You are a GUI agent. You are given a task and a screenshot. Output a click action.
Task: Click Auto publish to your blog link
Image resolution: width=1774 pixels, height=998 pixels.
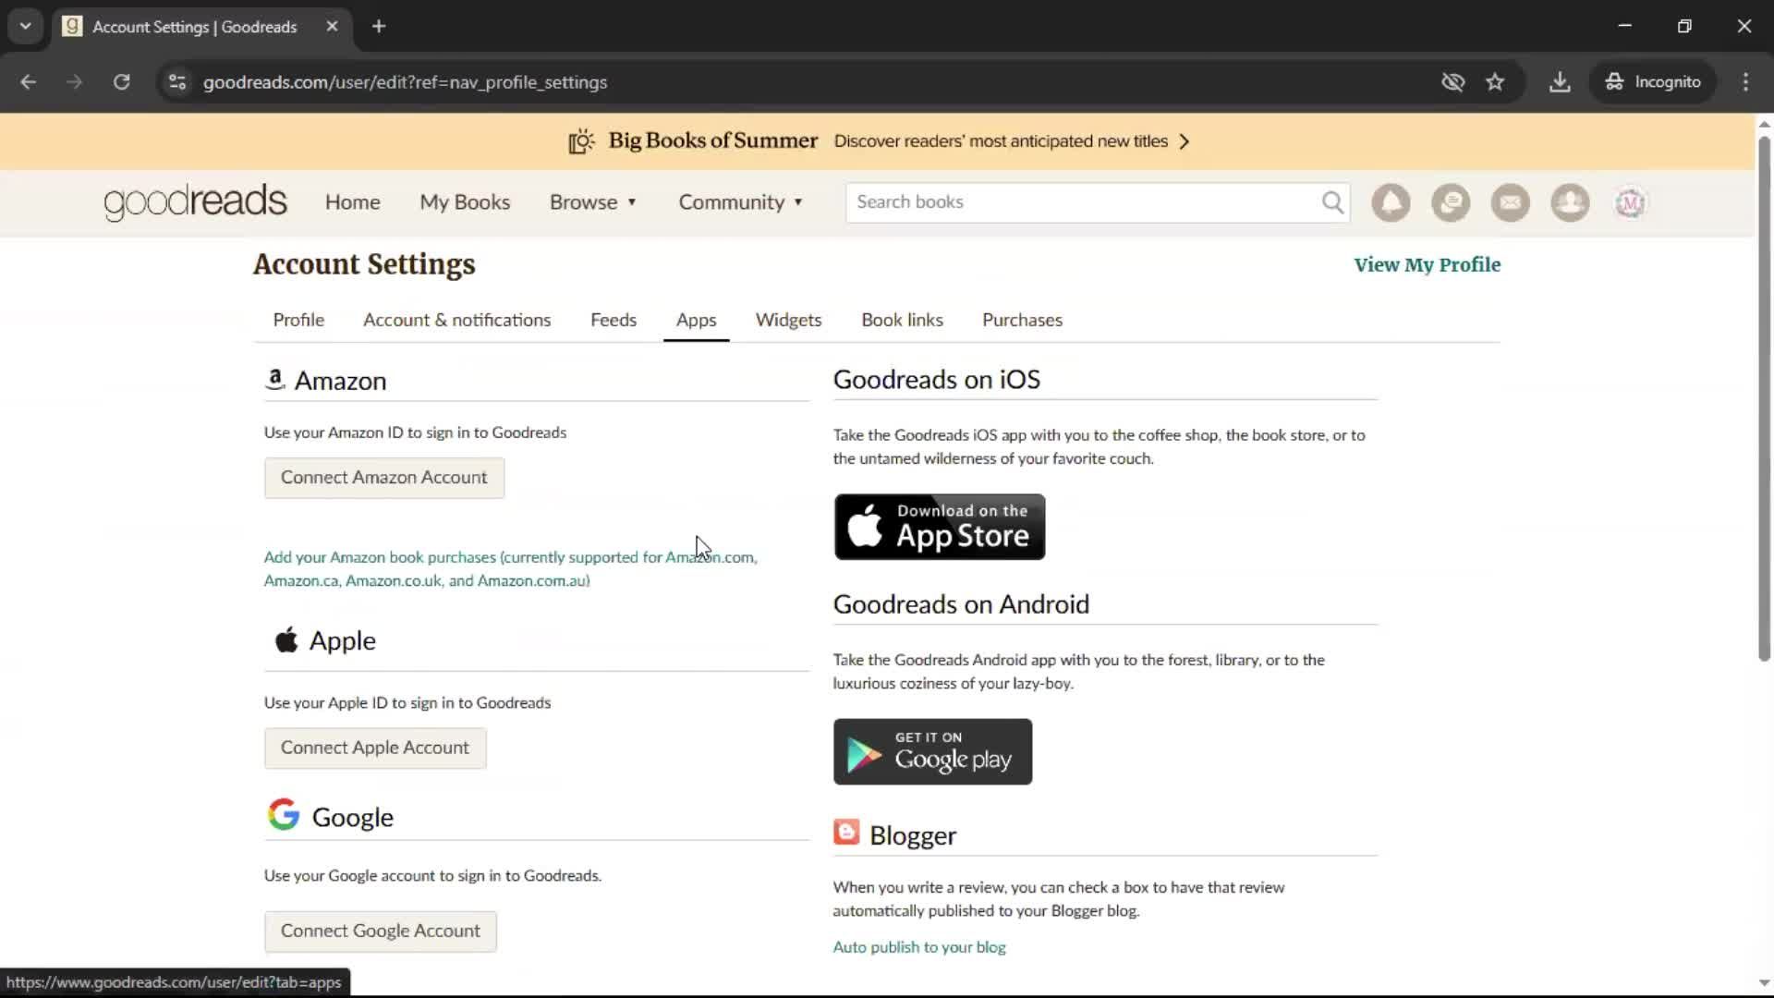919,947
